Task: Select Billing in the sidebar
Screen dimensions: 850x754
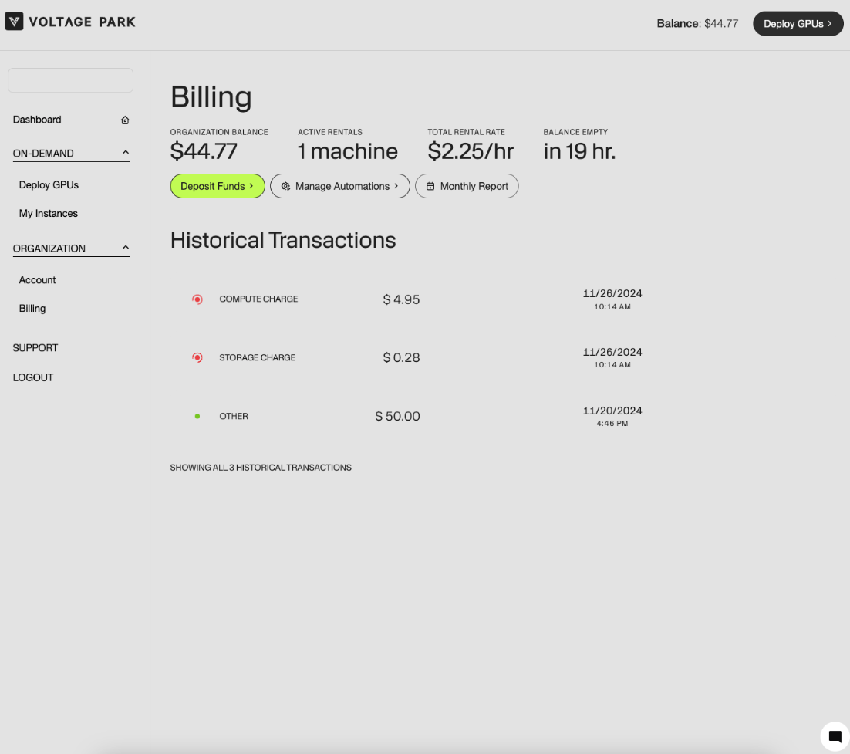Action: (x=32, y=309)
